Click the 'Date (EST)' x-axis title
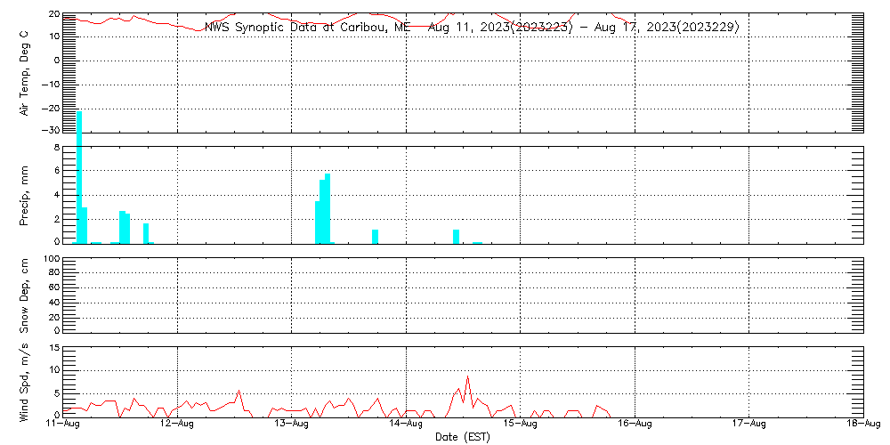 point(462,437)
